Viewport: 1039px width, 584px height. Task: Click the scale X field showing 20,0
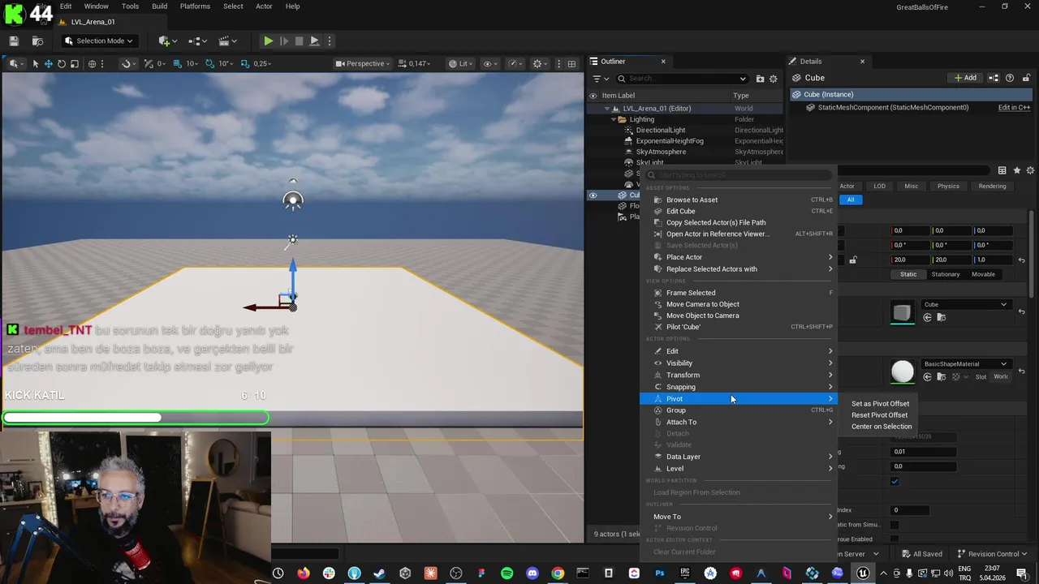[911, 260]
